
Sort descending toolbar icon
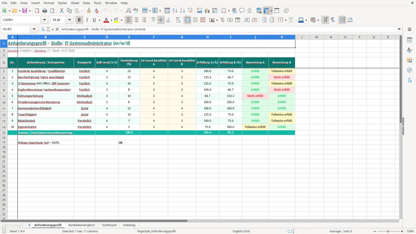(x=182, y=11)
